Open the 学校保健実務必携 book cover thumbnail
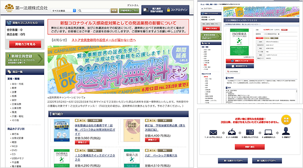This screenshot has height=168, width=303. [132, 131]
